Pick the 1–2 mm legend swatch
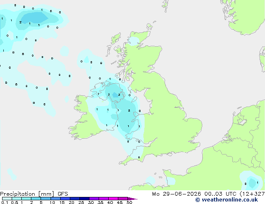This screenshot has height=204, width=265. point(26,199)
